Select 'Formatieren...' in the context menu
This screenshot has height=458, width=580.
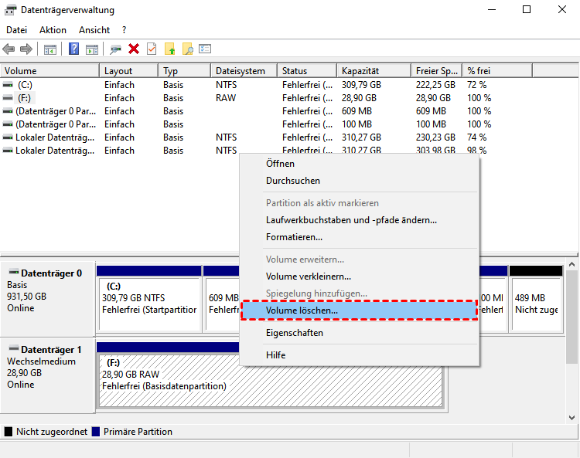coord(294,237)
